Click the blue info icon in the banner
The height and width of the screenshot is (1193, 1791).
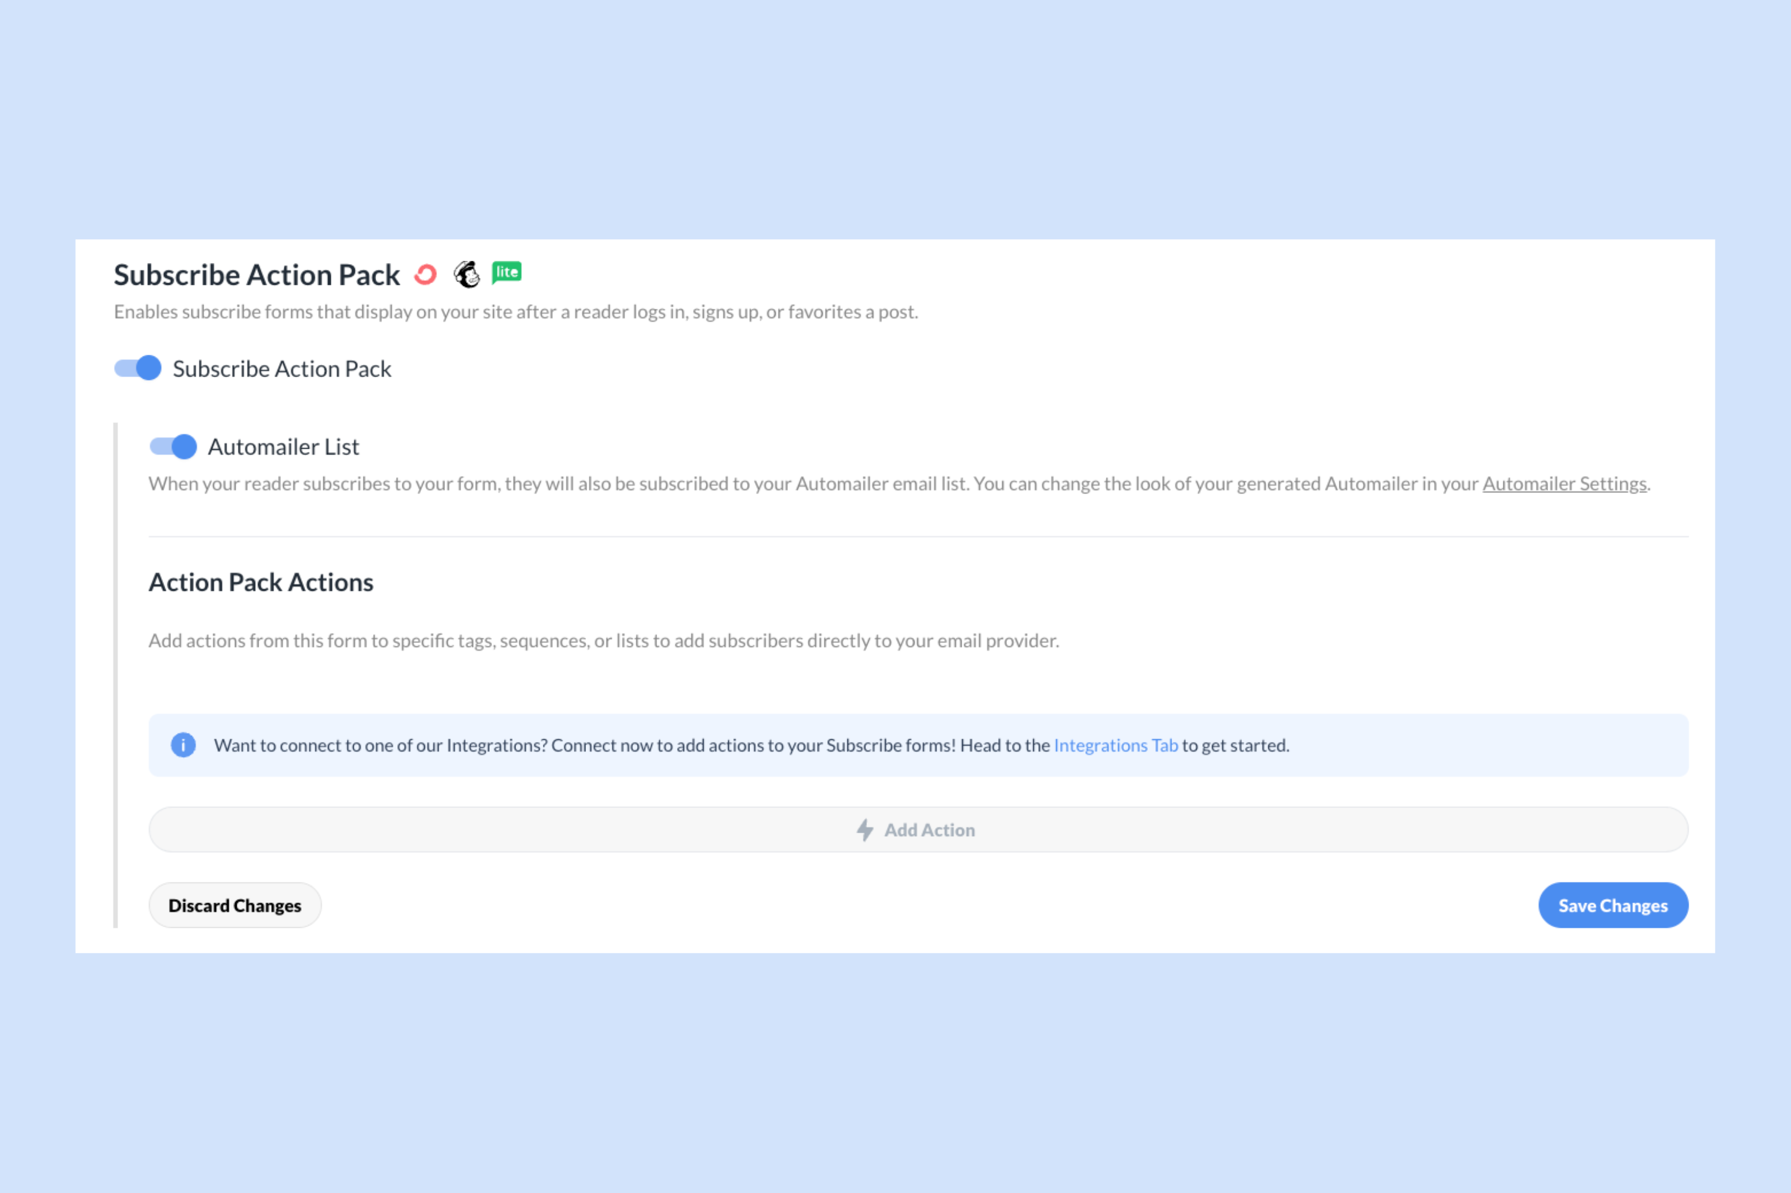(x=182, y=745)
